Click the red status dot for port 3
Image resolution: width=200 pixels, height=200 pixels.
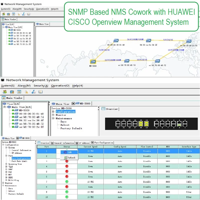coord(67,161)
